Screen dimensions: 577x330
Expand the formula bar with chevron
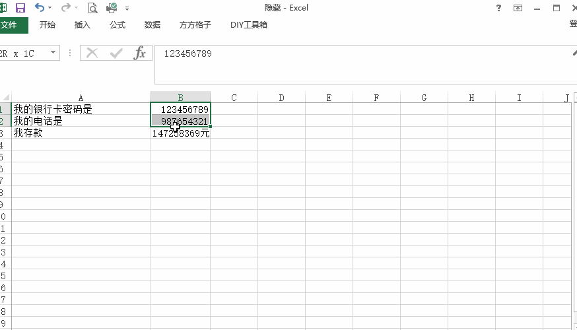tap(574, 53)
